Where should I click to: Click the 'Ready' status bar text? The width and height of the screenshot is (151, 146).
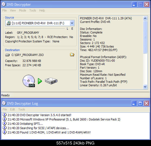click(5, 95)
